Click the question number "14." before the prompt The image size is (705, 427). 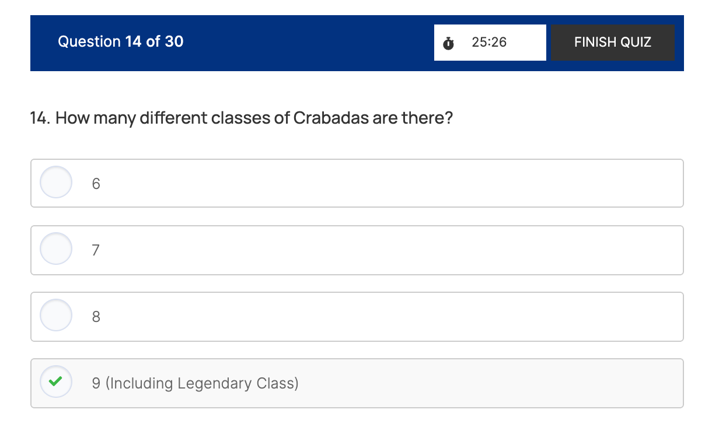point(41,118)
